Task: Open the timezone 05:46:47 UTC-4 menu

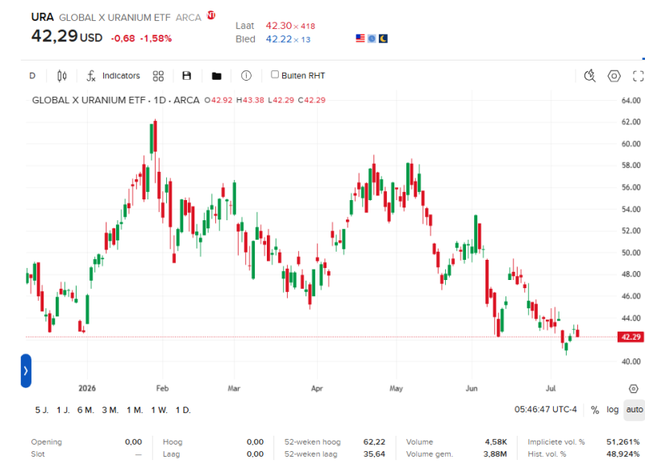Action: click(546, 410)
